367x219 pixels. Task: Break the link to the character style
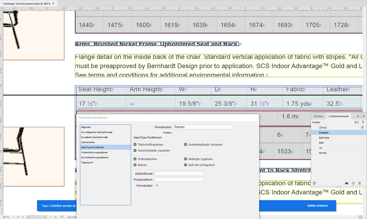(314, 182)
